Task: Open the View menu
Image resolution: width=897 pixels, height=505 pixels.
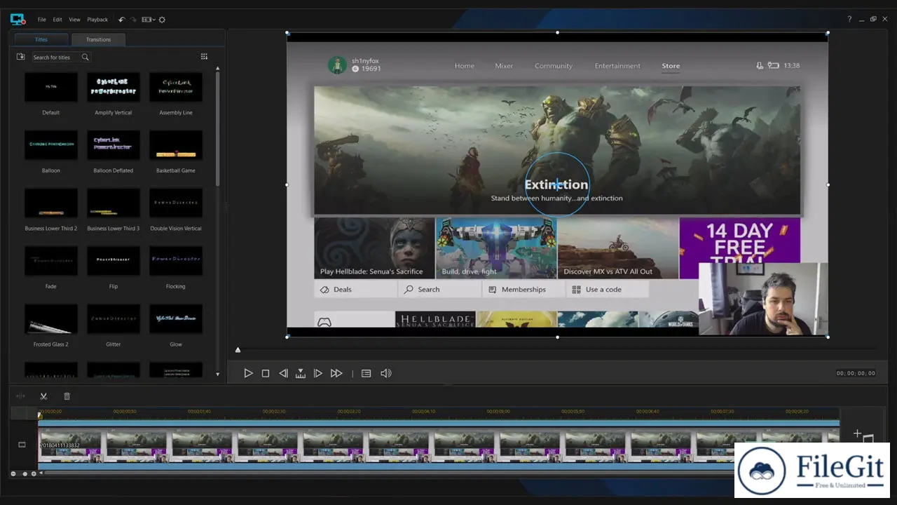Action: point(74,20)
